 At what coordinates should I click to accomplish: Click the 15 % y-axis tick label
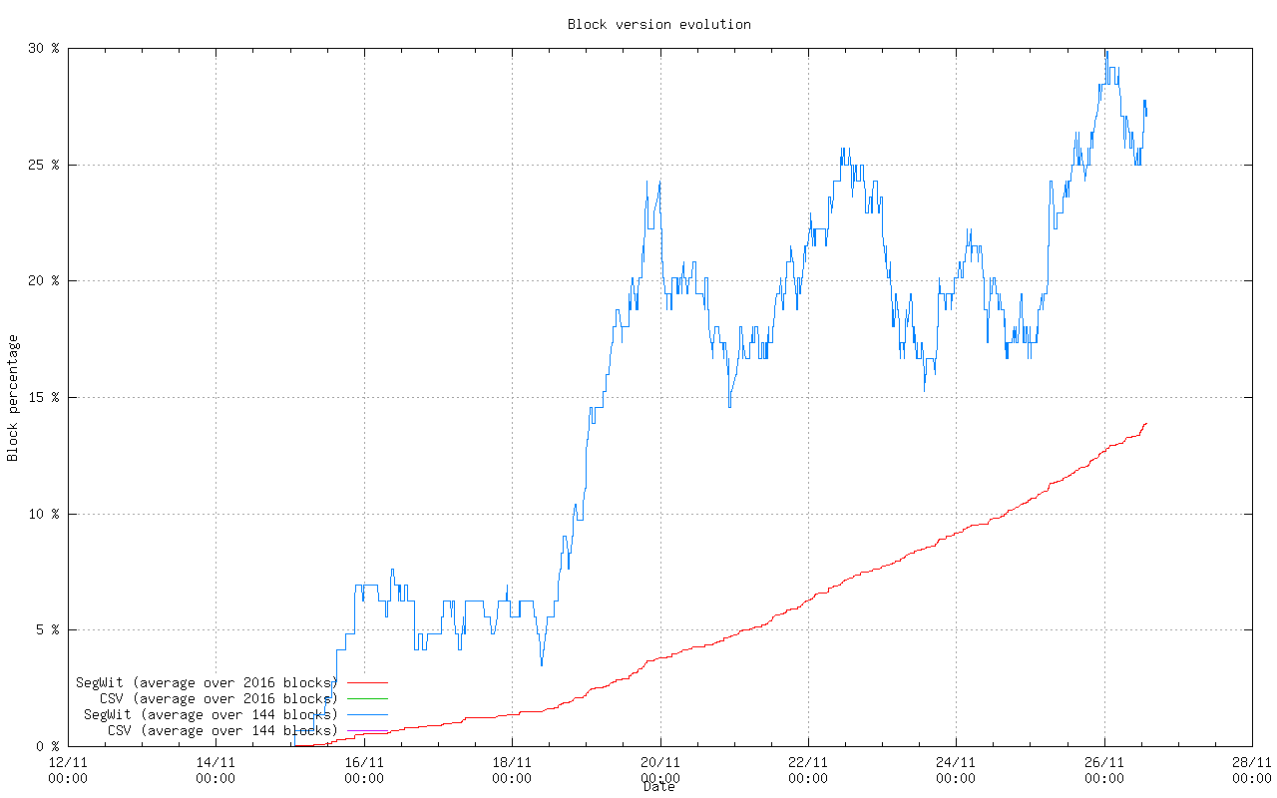pos(44,397)
